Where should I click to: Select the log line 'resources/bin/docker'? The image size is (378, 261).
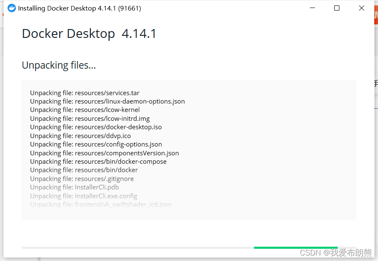(x=84, y=170)
